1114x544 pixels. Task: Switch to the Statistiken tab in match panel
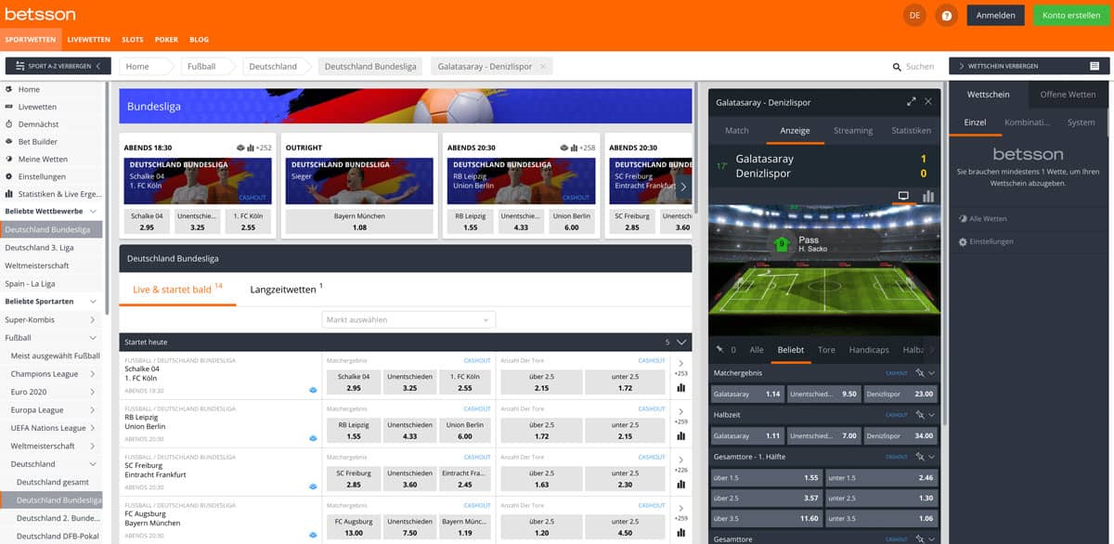click(911, 131)
